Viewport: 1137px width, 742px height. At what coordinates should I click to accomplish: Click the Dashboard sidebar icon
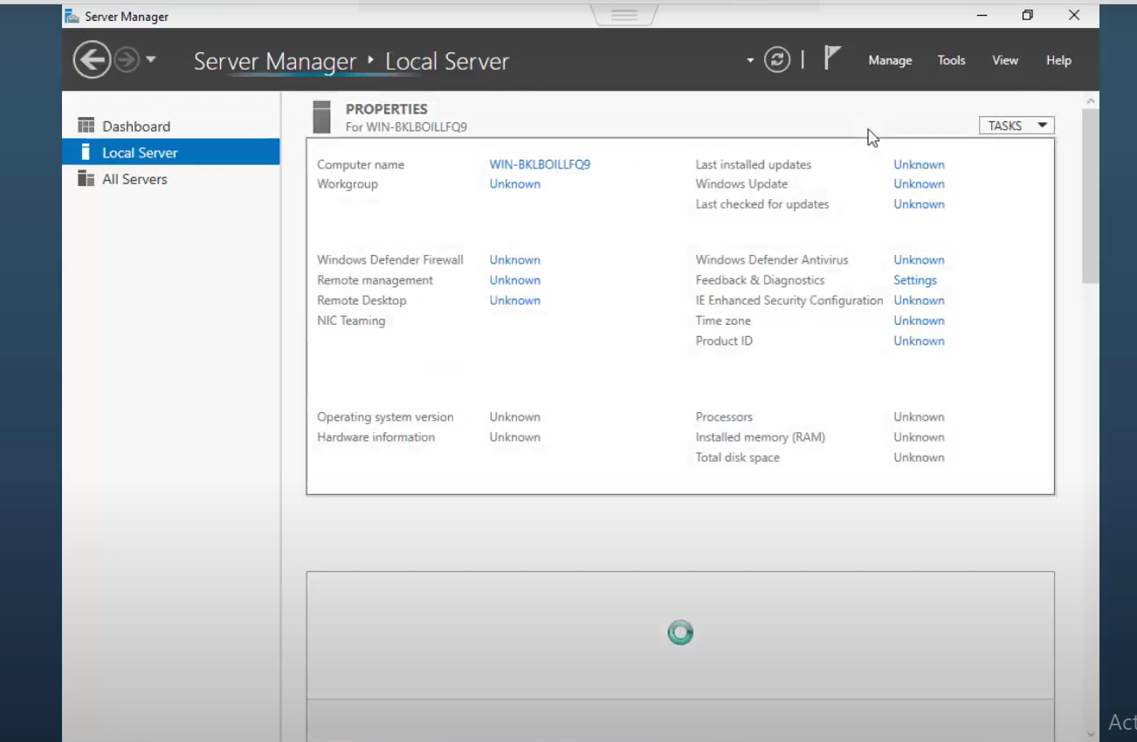(x=86, y=126)
